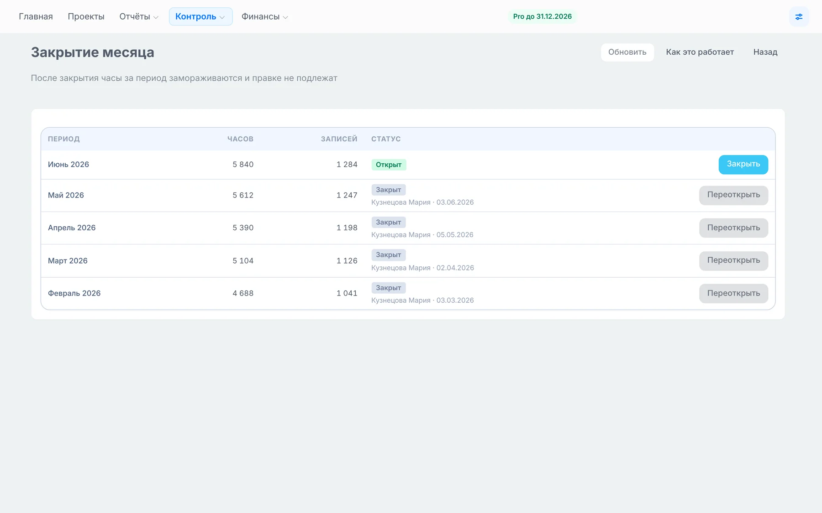The image size is (822, 513).
Task: Expand the Контроль dropdown menu
Action: point(200,16)
